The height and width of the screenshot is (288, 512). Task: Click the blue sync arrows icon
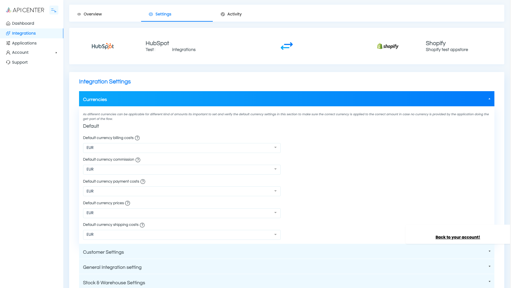pos(287,46)
